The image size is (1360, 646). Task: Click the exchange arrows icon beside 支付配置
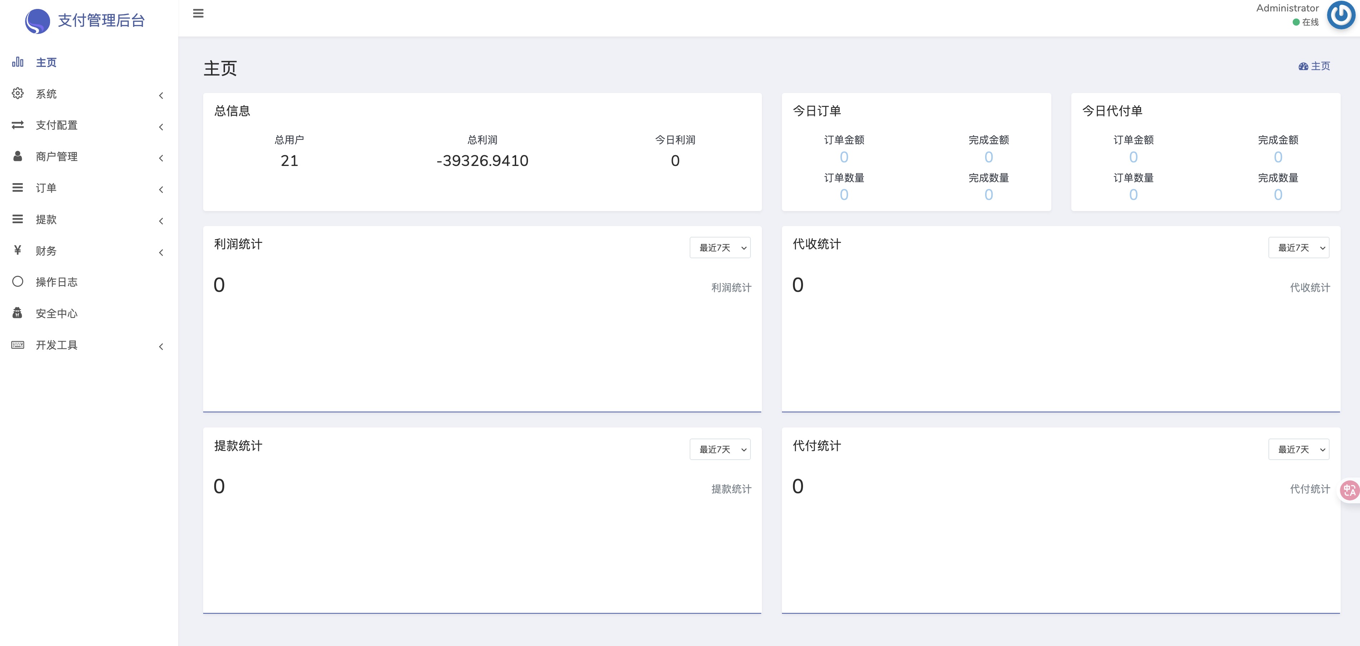[18, 124]
